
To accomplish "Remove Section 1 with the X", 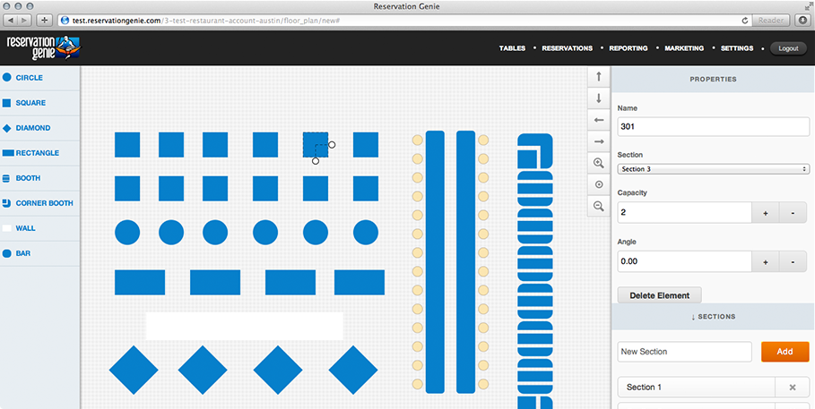I will (x=792, y=388).
